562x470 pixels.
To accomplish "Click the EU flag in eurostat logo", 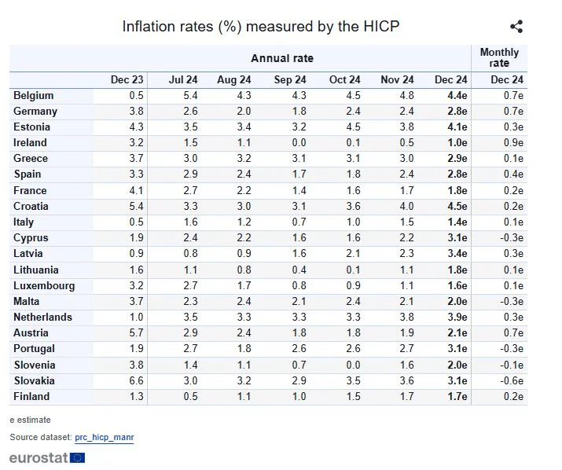I will (x=77, y=457).
